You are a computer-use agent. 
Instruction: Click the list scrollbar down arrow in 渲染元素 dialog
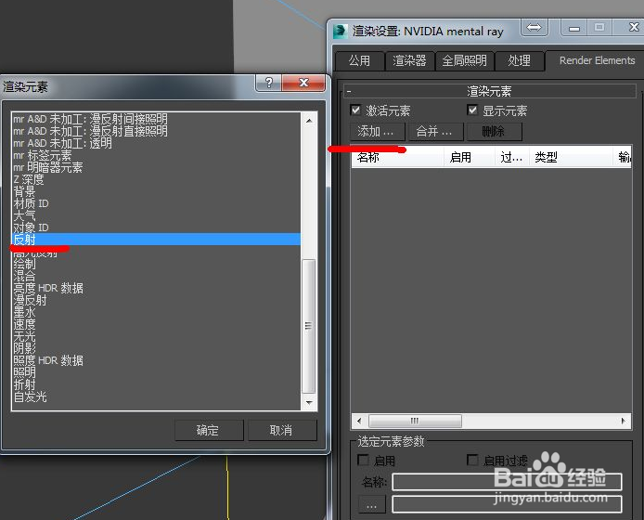(x=309, y=403)
